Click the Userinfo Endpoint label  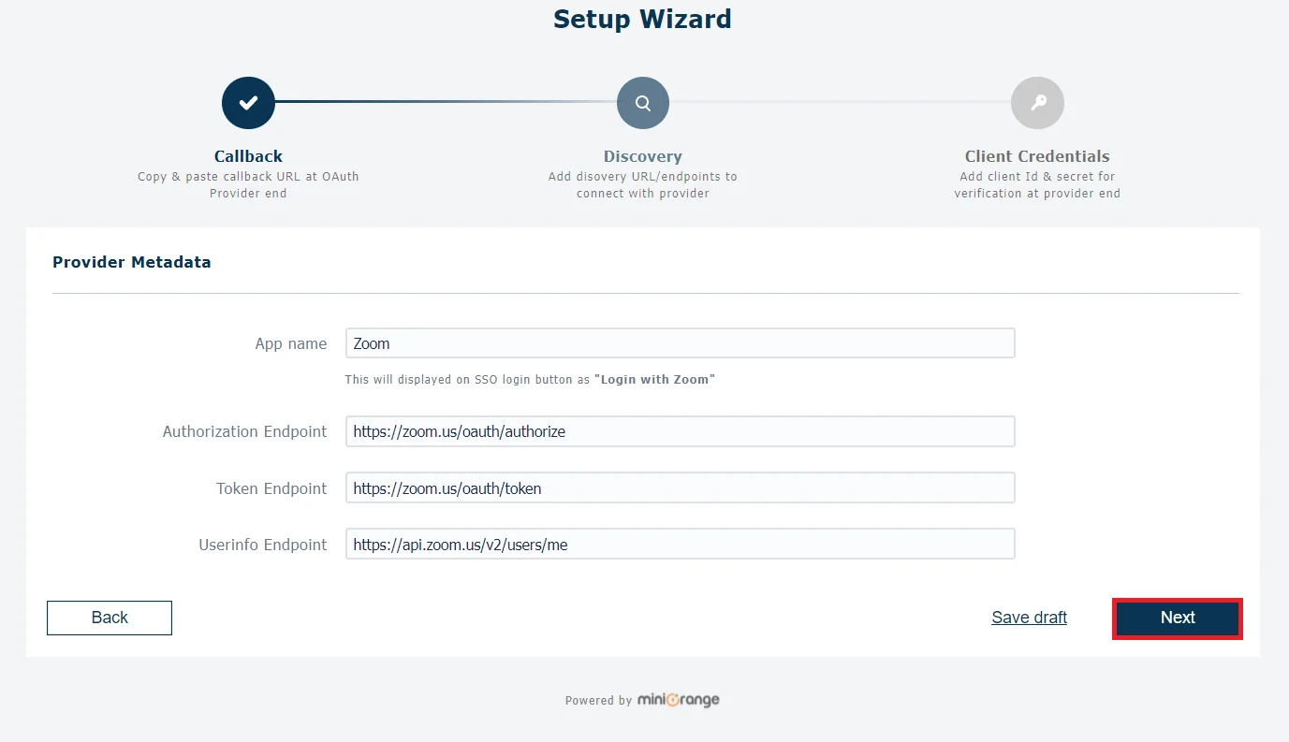click(263, 545)
